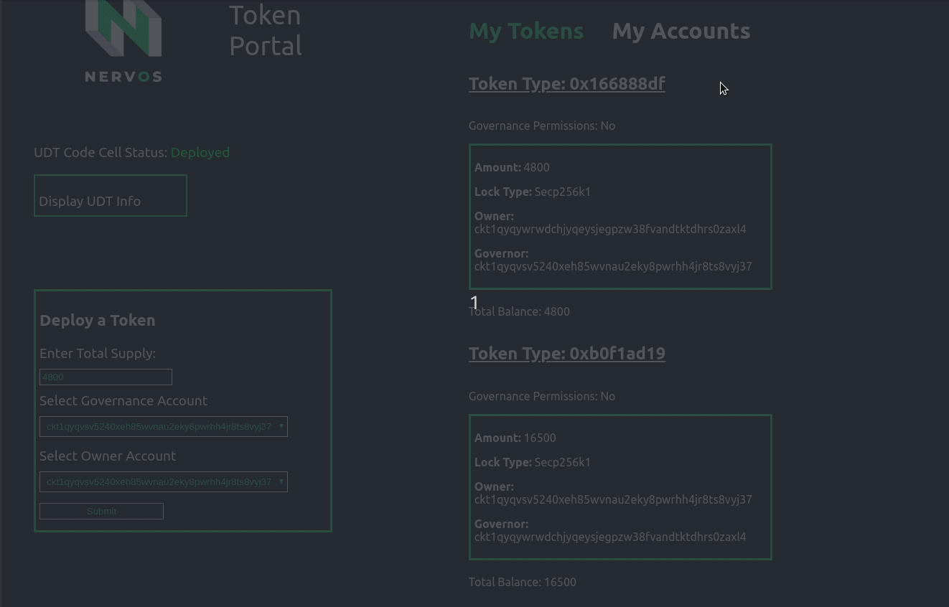Click the Total Balance: 16500 text

pos(523,582)
